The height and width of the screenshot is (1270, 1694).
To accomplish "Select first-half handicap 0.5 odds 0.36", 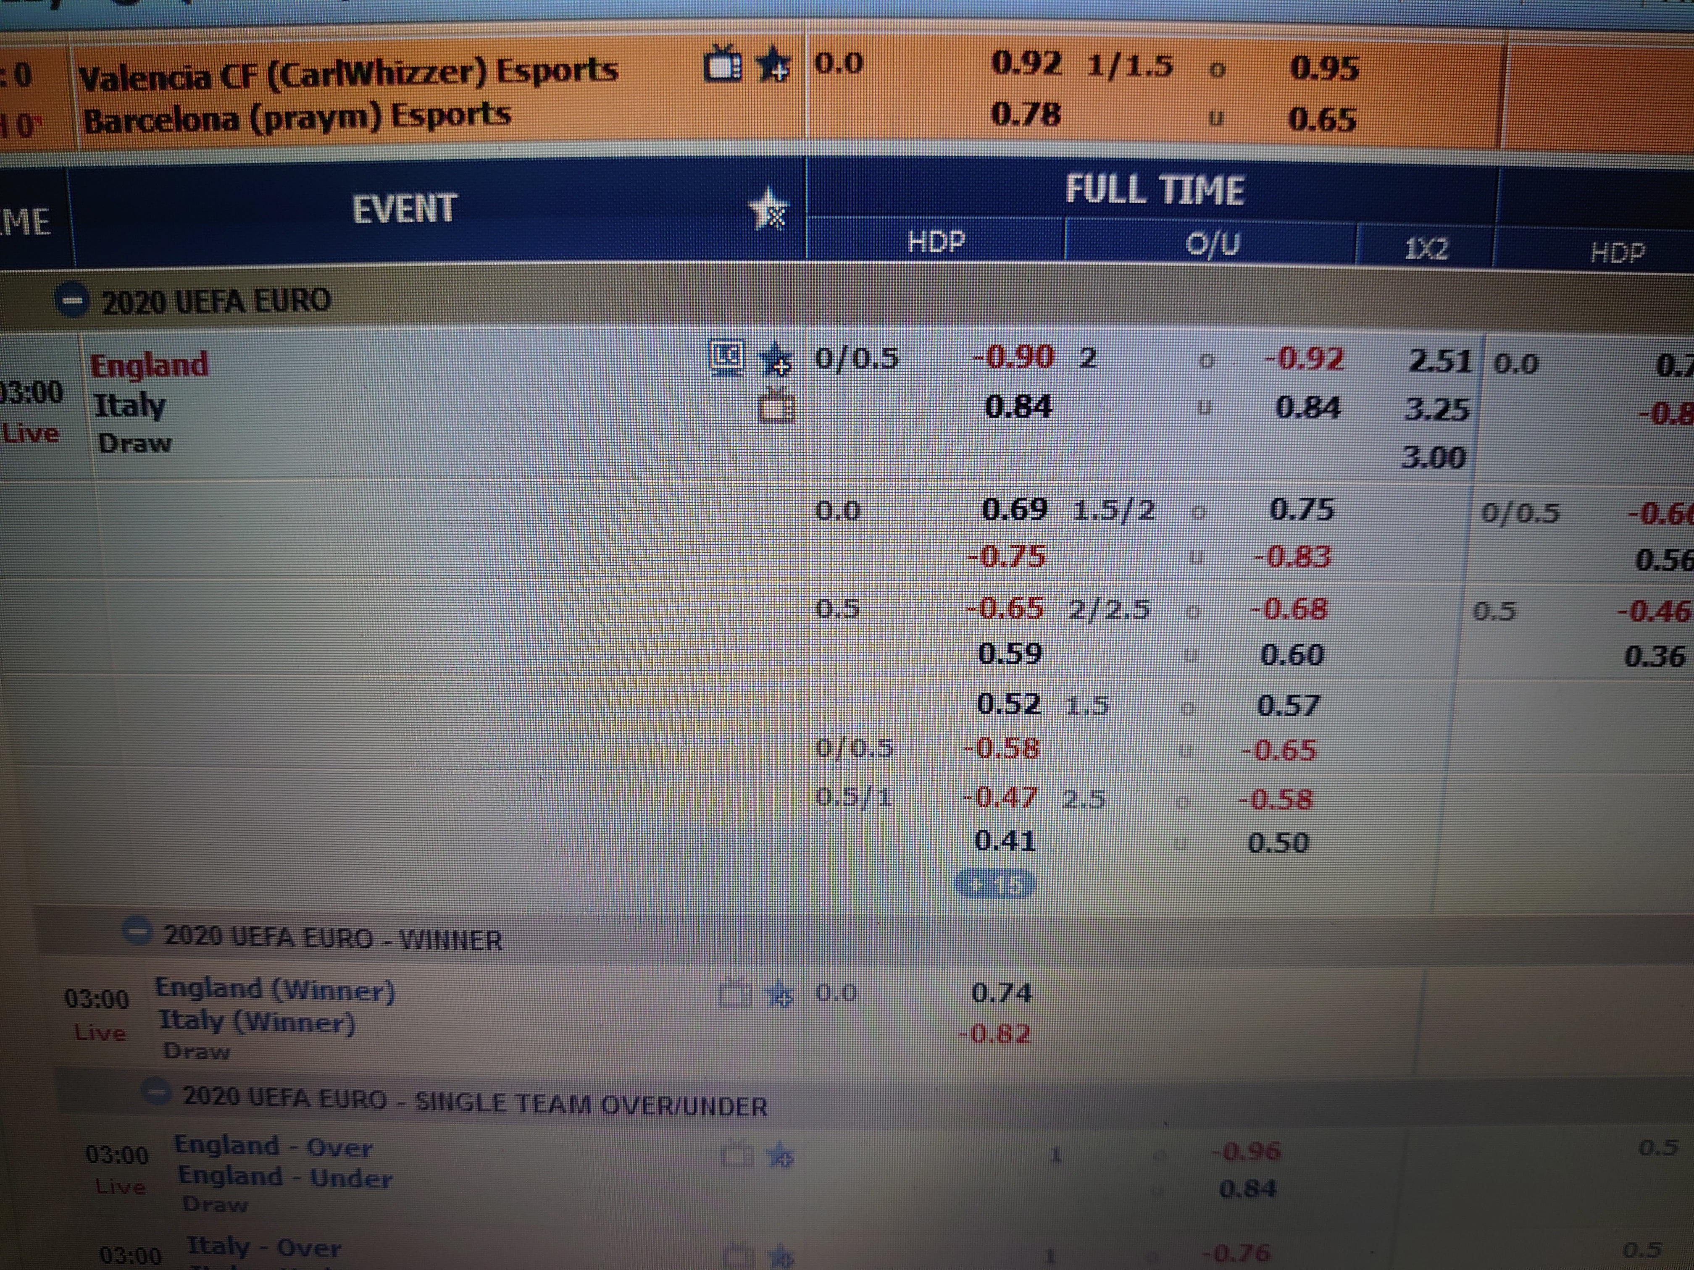I will 1654,656.
